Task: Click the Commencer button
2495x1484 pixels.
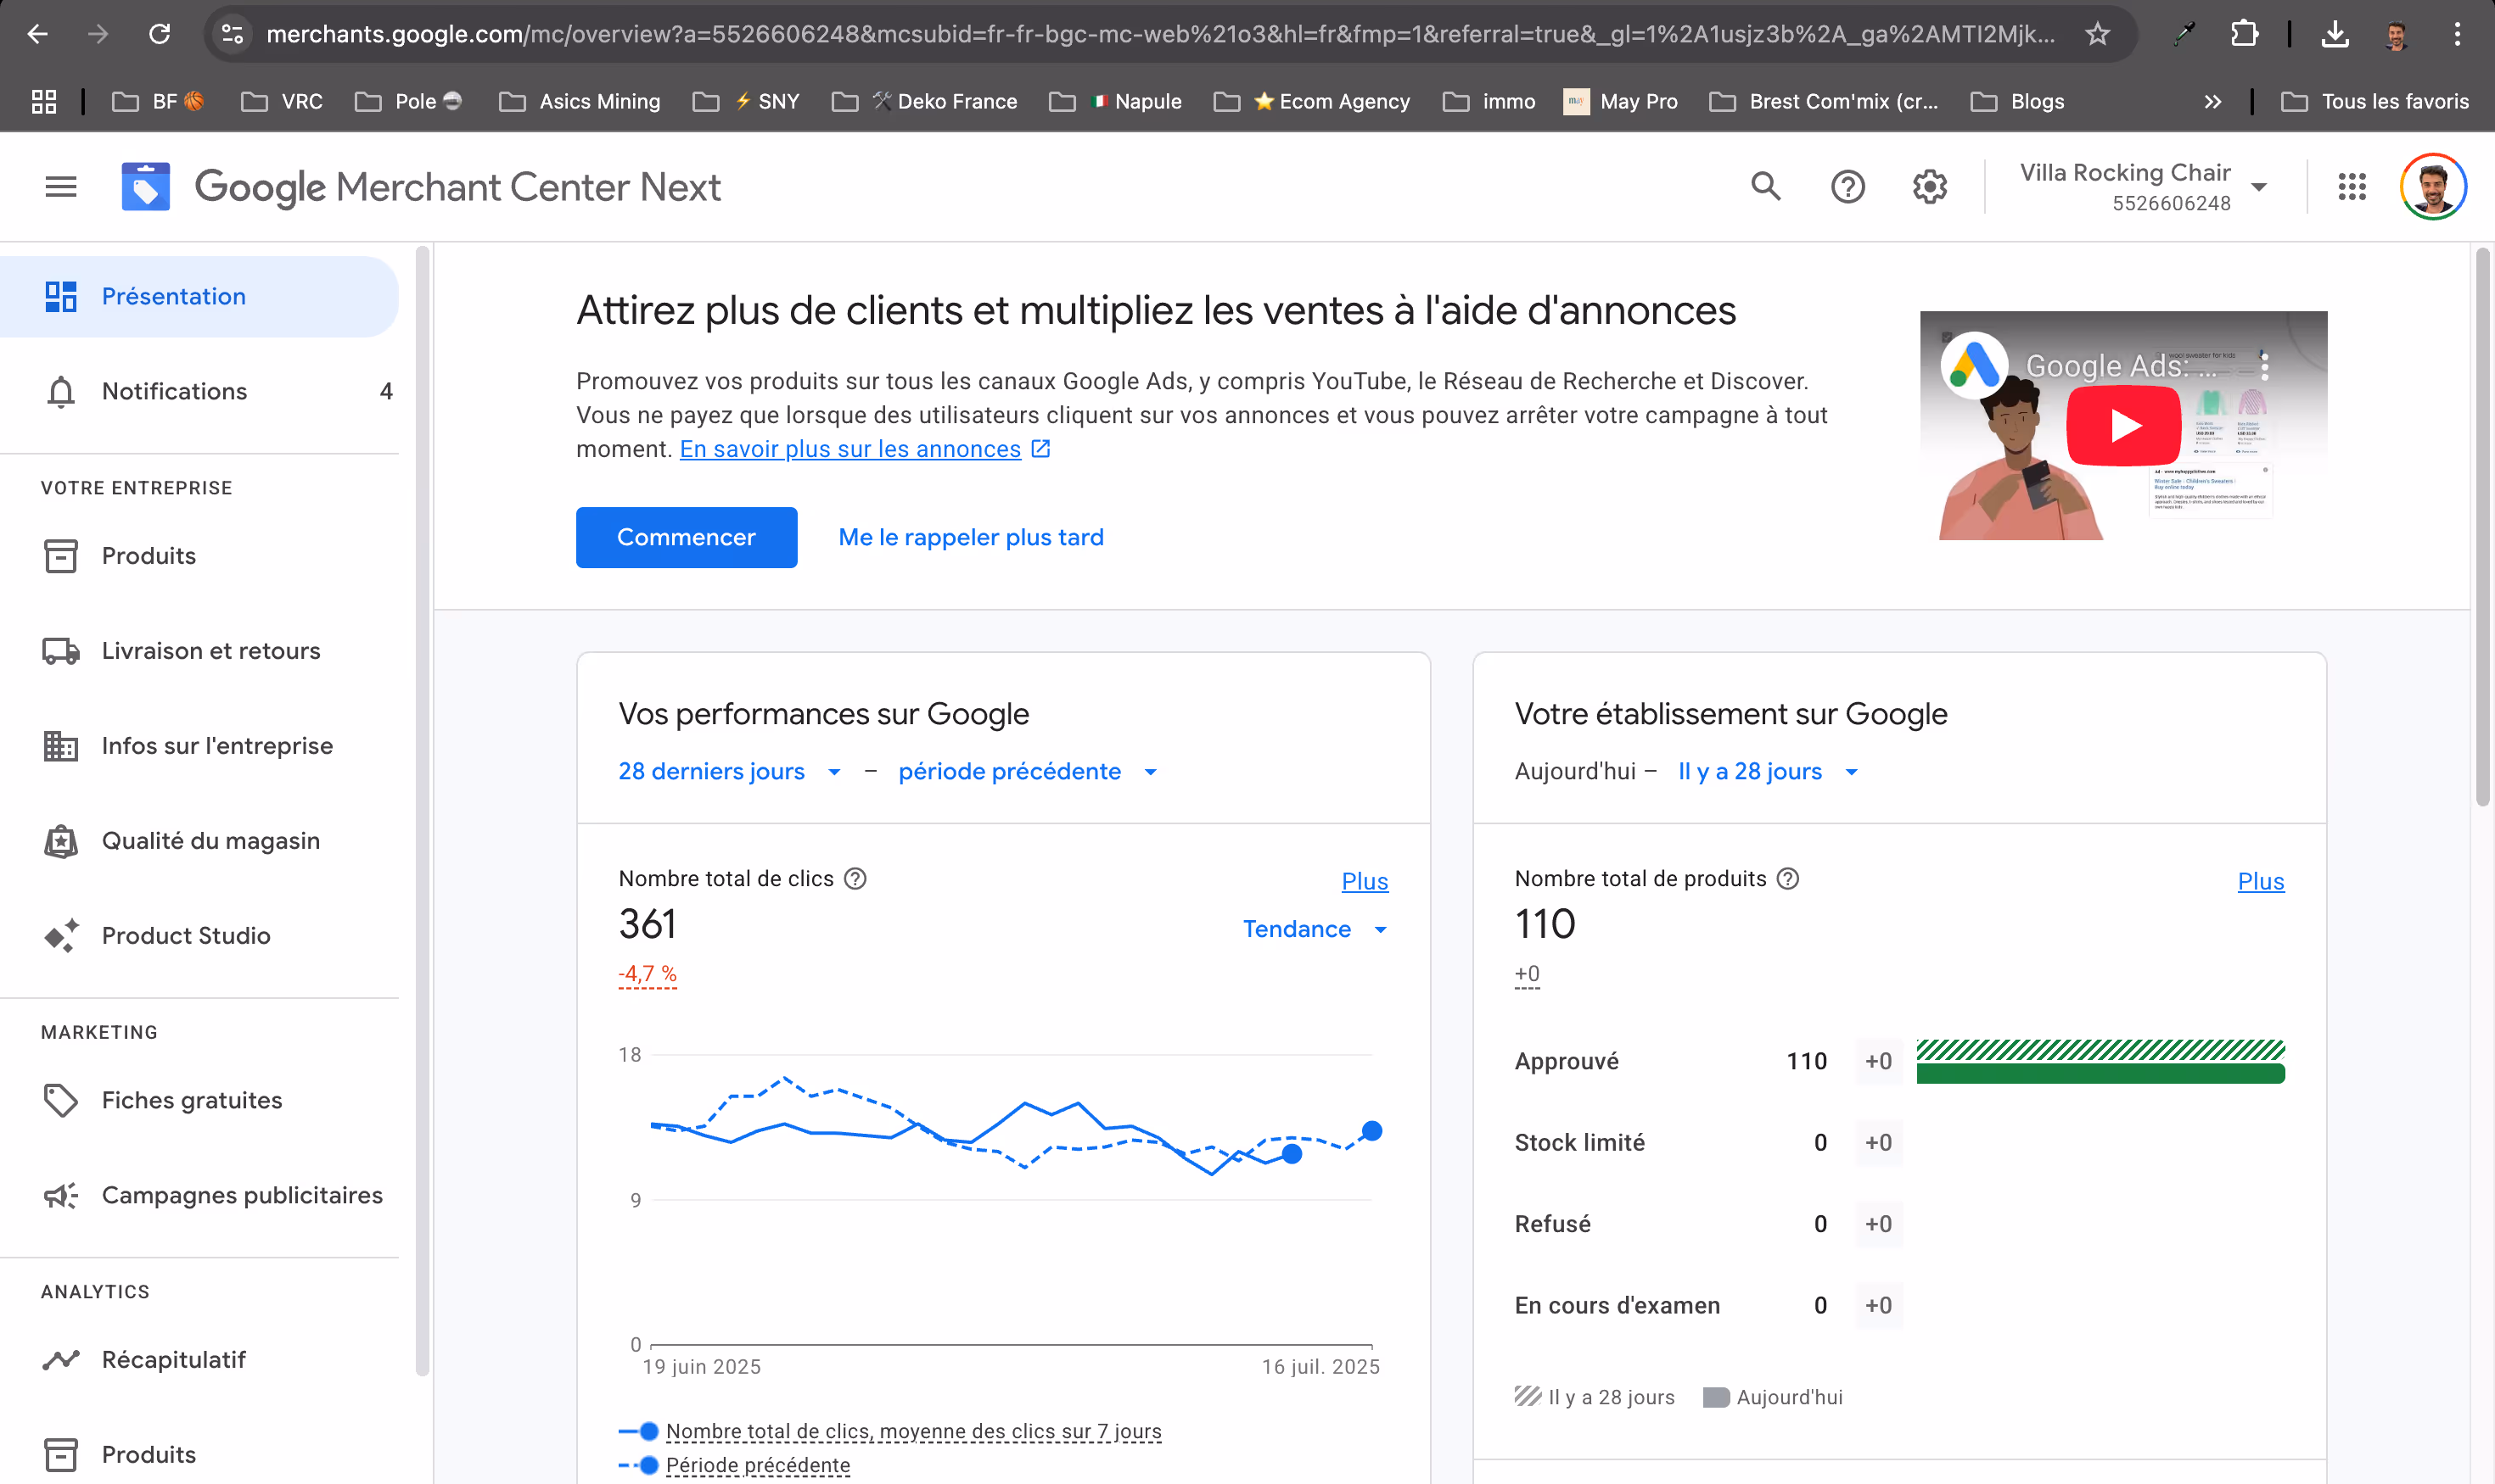Action: (x=686, y=538)
